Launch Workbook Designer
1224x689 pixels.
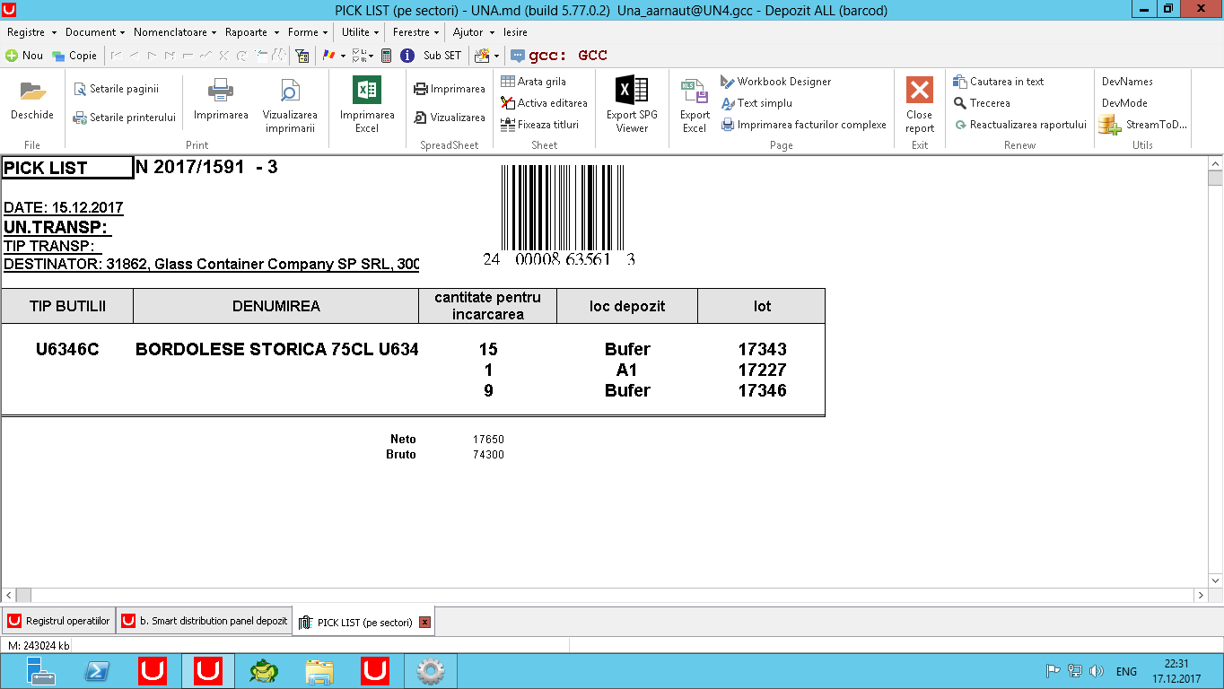pos(776,82)
